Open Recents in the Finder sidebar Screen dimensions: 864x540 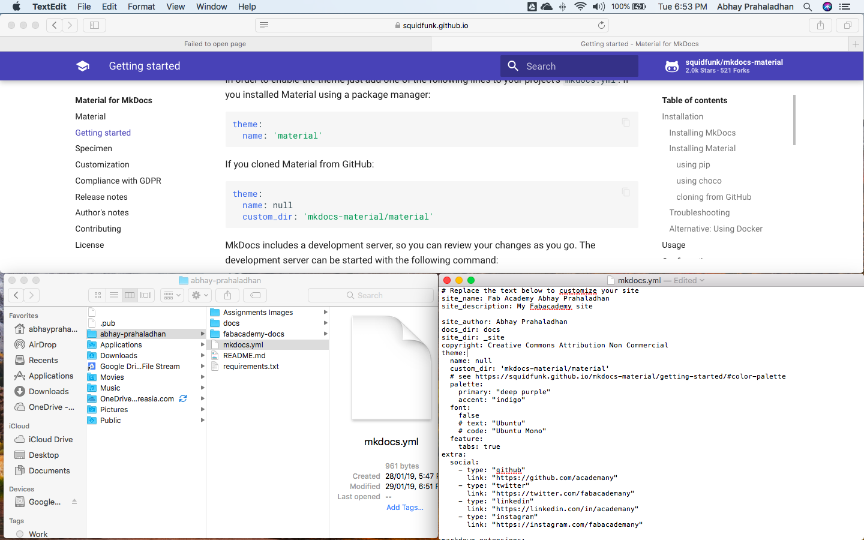pos(43,360)
